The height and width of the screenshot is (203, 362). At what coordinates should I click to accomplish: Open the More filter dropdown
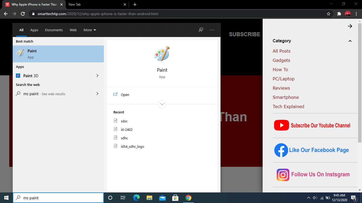click(x=90, y=30)
